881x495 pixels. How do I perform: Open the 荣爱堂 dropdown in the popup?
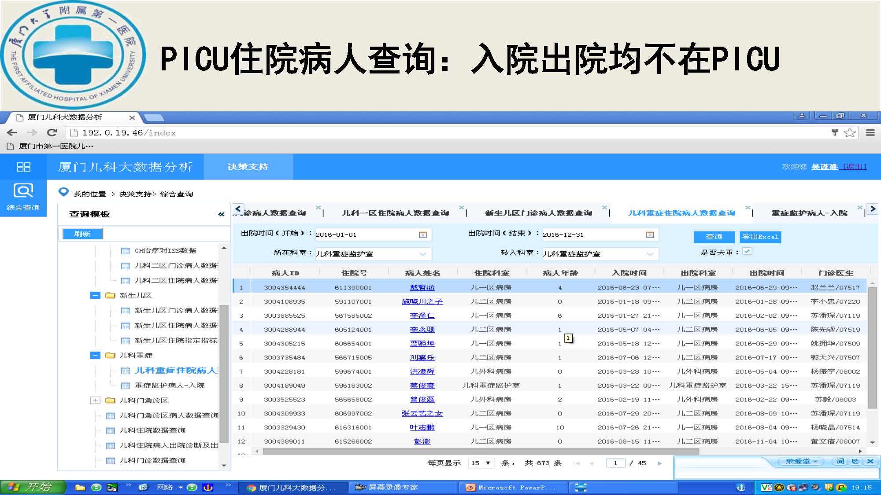click(802, 461)
